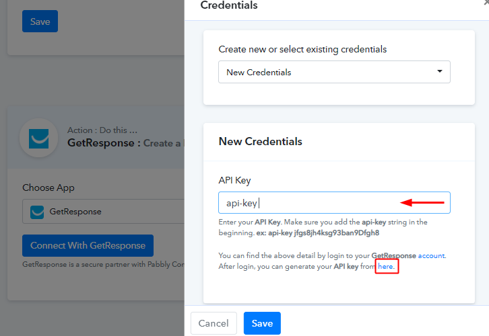Click the New Credentials section heading
489x336 pixels.
[x=261, y=142]
